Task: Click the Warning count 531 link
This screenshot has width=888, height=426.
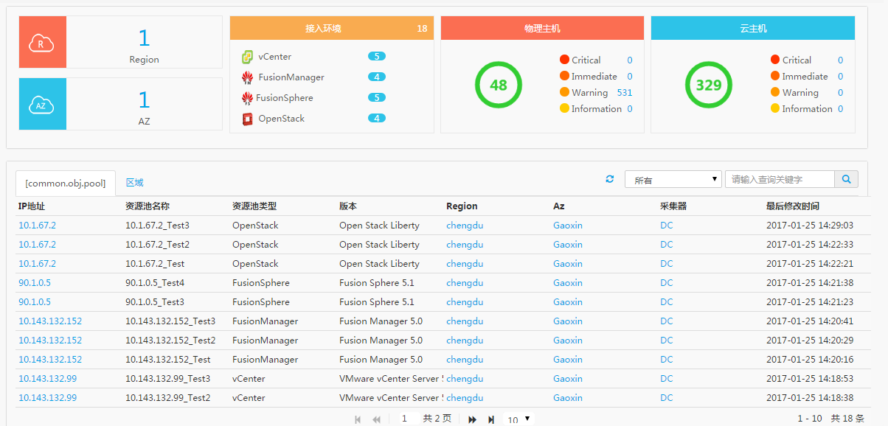Action: [624, 93]
